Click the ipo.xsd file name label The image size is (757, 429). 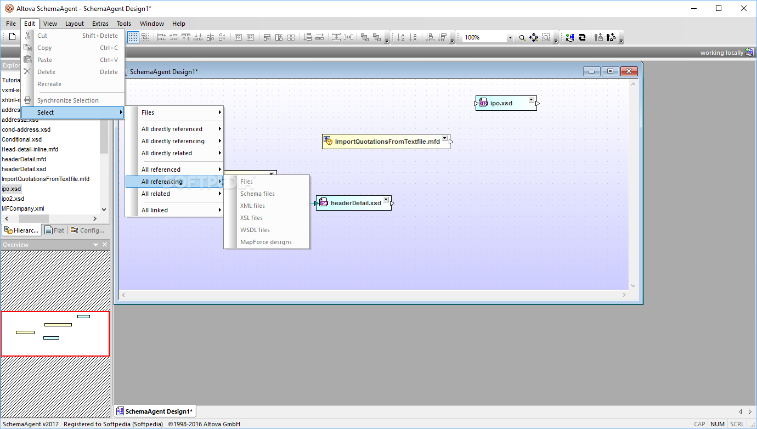[x=501, y=103]
